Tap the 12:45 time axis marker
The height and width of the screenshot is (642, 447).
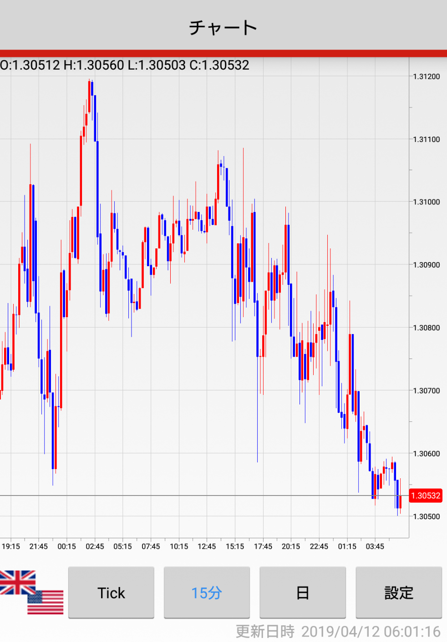[207, 546]
